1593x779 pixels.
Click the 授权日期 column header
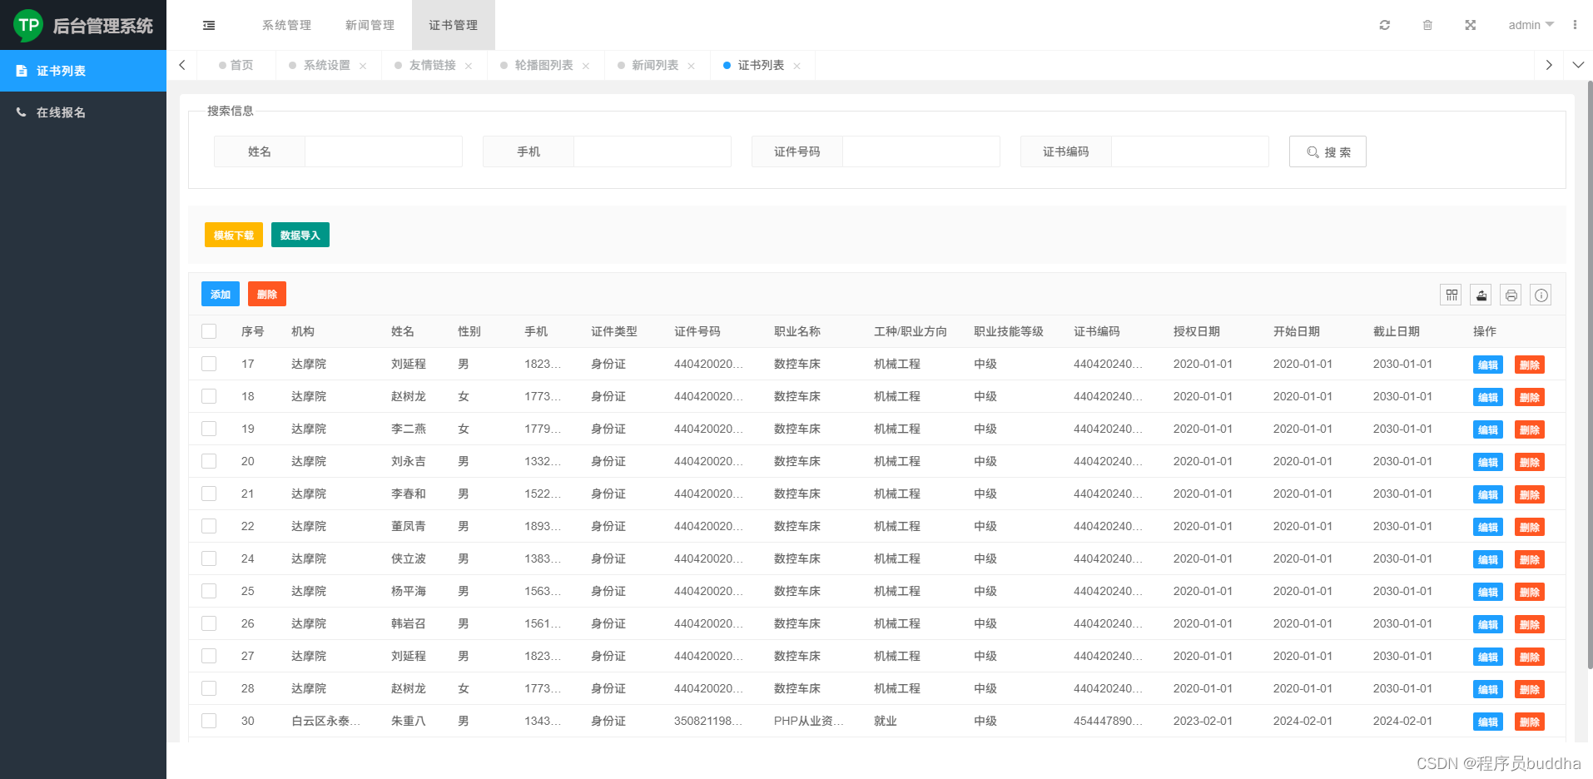(1197, 331)
